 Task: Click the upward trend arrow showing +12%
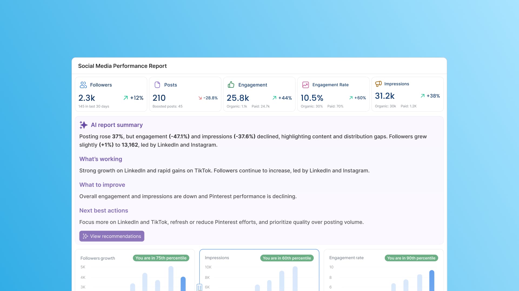(125, 98)
